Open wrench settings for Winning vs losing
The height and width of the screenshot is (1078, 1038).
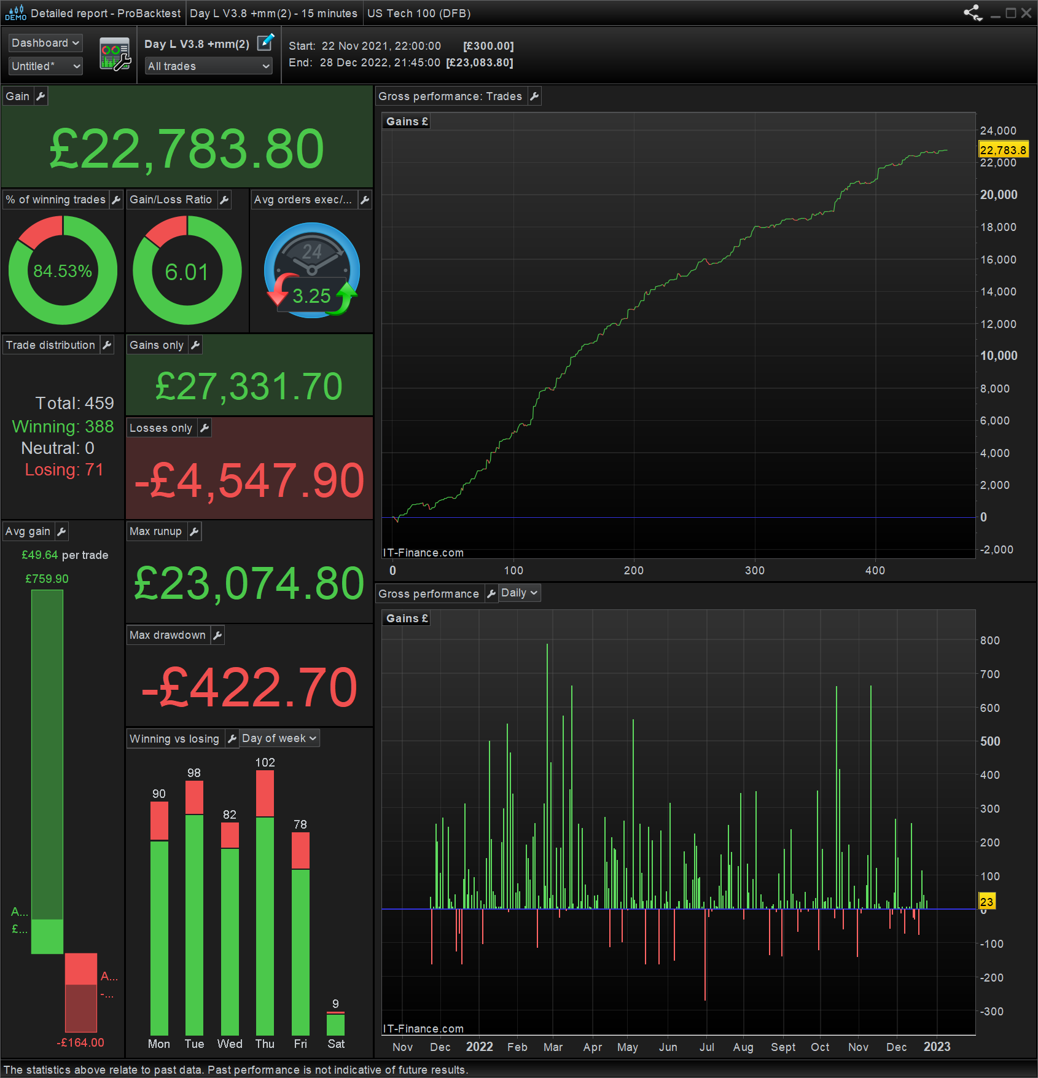[x=232, y=738]
